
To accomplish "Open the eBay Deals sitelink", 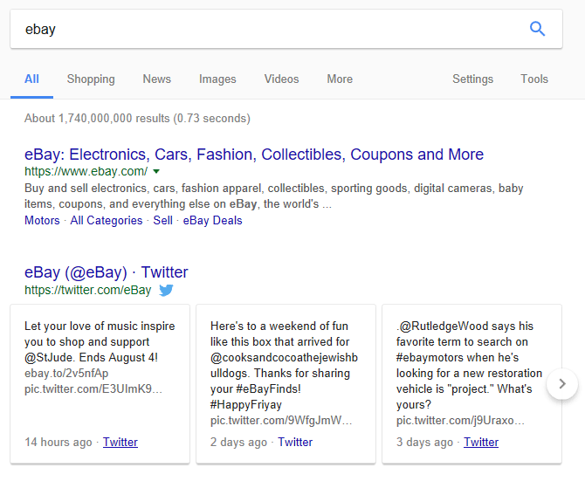I will [212, 220].
